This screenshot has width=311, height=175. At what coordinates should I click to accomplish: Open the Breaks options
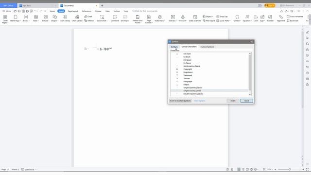[x=26, y=18]
